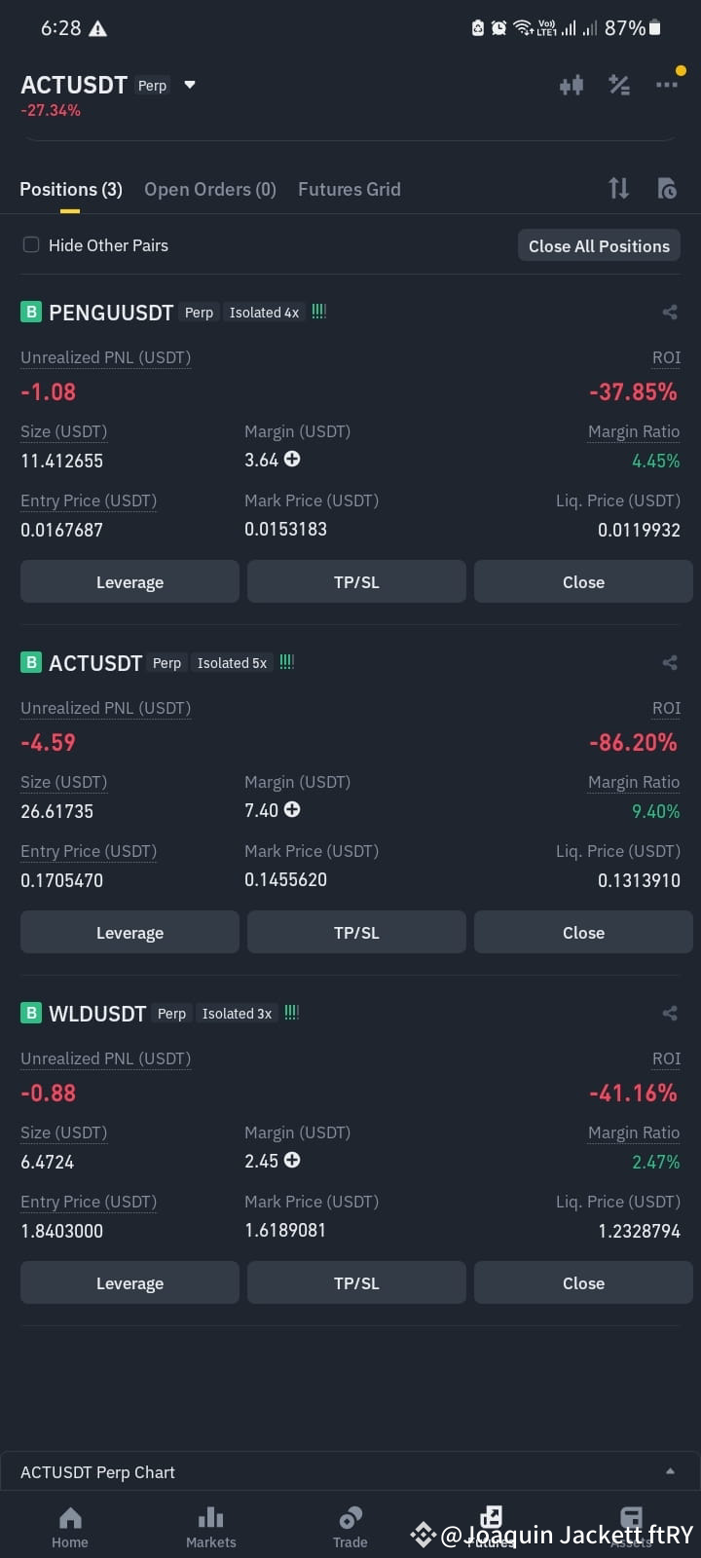701x1558 pixels.
Task: Switch to the Futures Grid tab
Action: coord(349,188)
